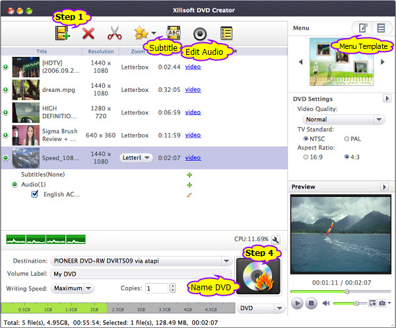Open the Video Quality Normal dropdown
Screen dimensions: 396x328
343,120
